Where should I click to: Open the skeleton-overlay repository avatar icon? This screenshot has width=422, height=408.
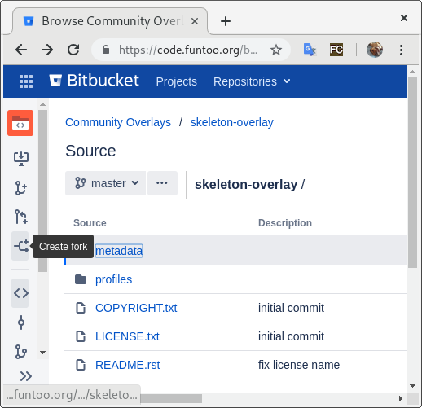(20, 123)
